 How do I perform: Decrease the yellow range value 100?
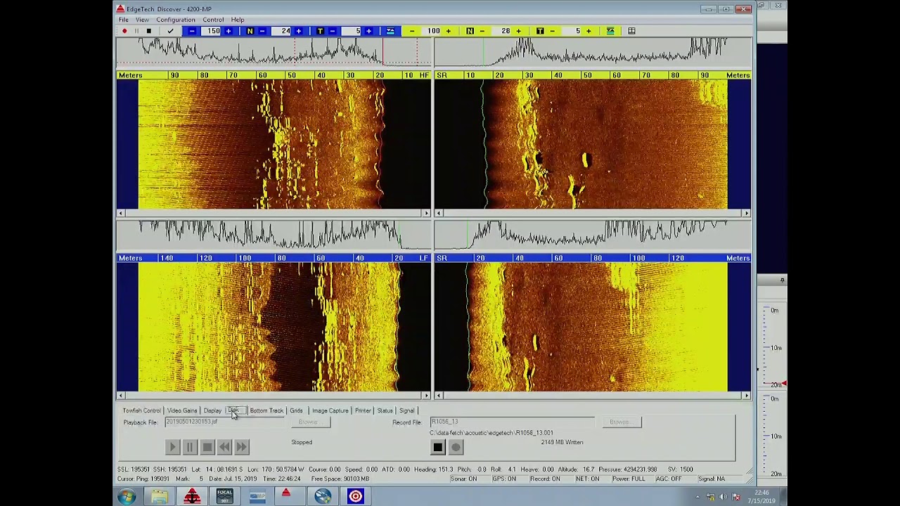pyautogui.click(x=412, y=31)
